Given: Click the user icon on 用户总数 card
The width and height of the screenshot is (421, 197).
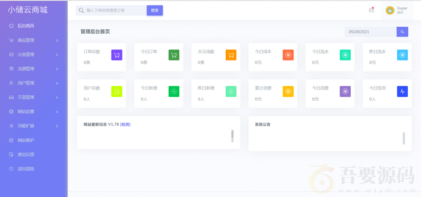Looking at the screenshot, I should click(x=117, y=91).
